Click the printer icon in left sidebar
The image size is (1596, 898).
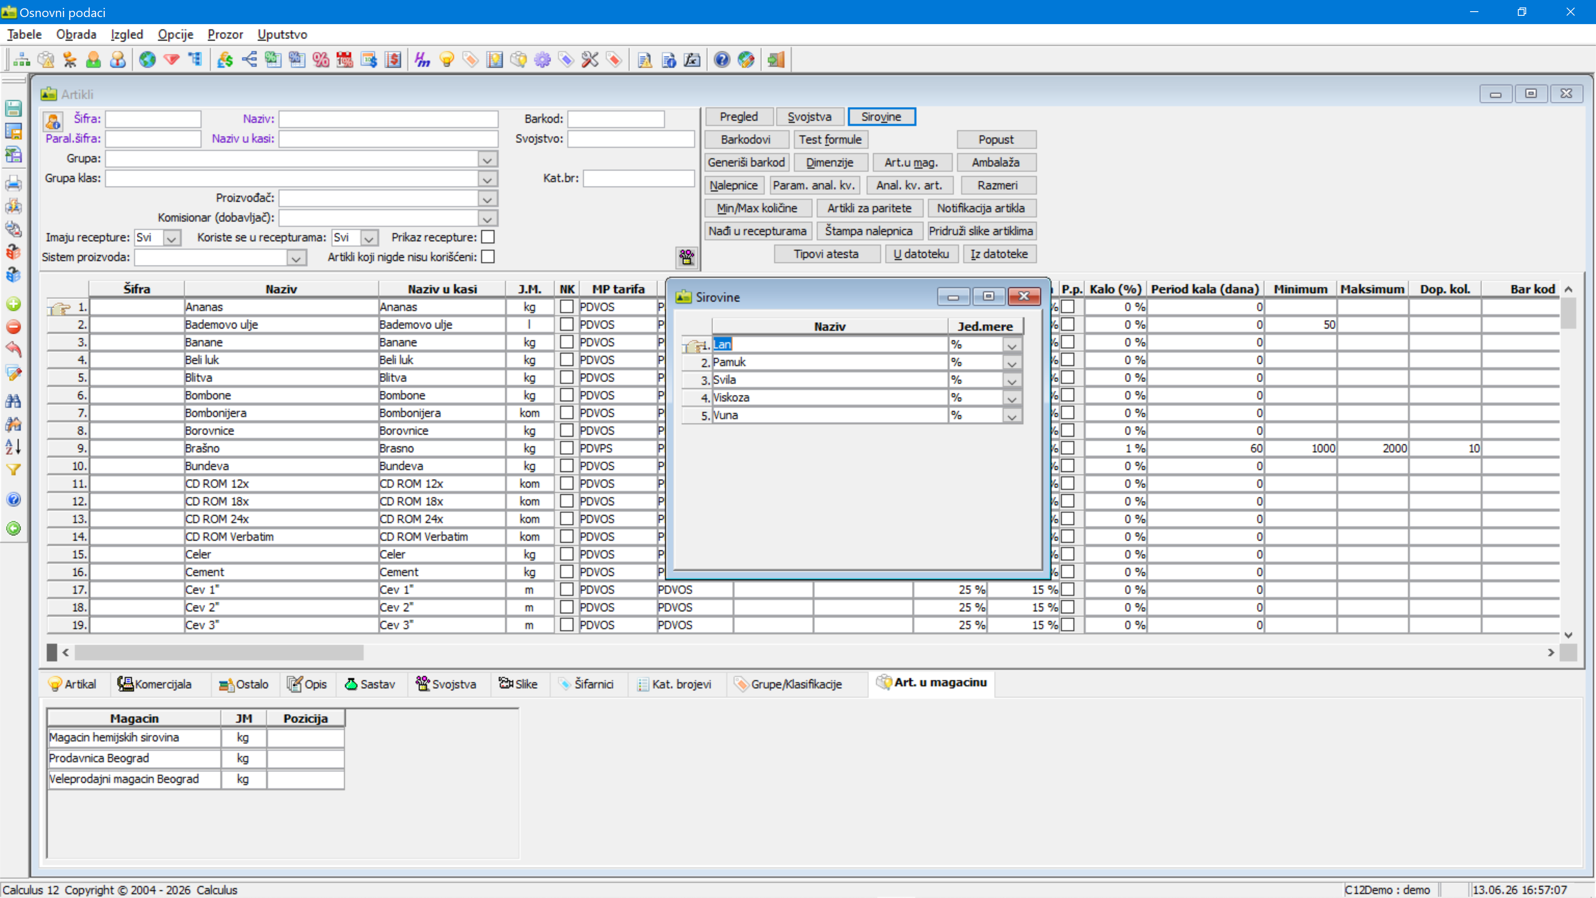tap(14, 183)
